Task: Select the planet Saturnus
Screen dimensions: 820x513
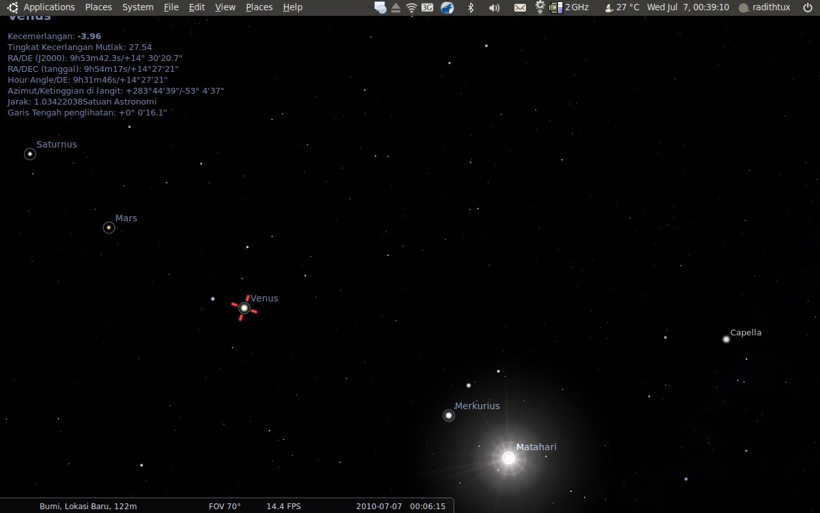Action: 30,154
